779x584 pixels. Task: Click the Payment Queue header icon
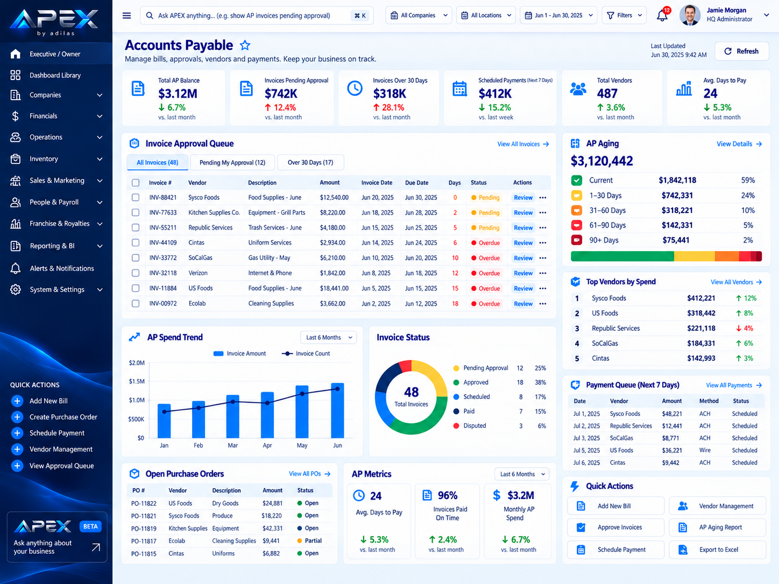575,385
